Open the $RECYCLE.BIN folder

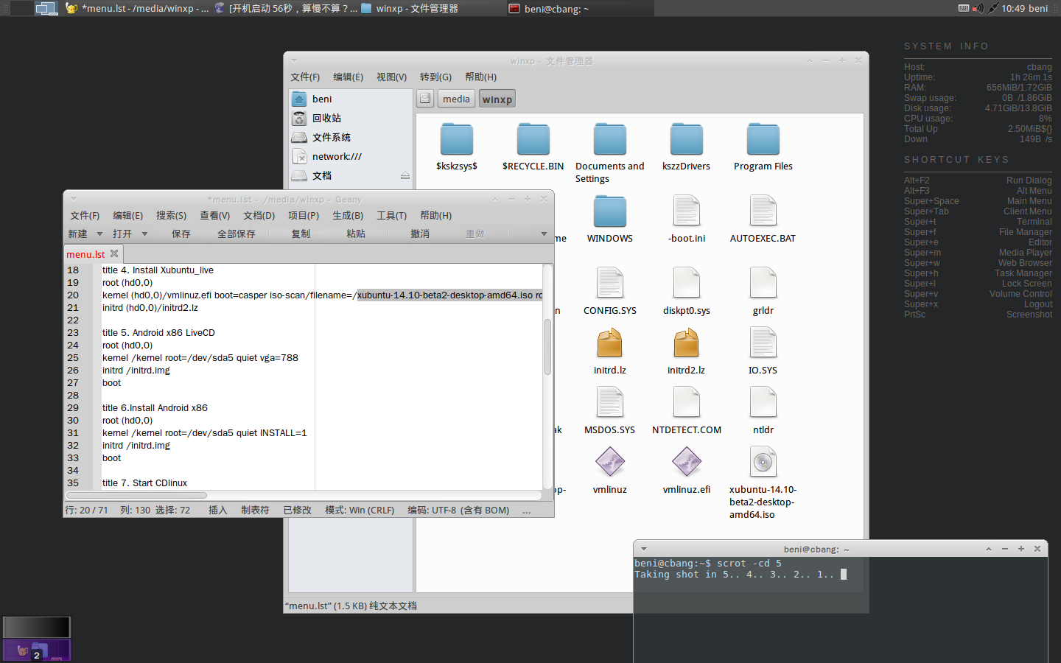point(533,140)
